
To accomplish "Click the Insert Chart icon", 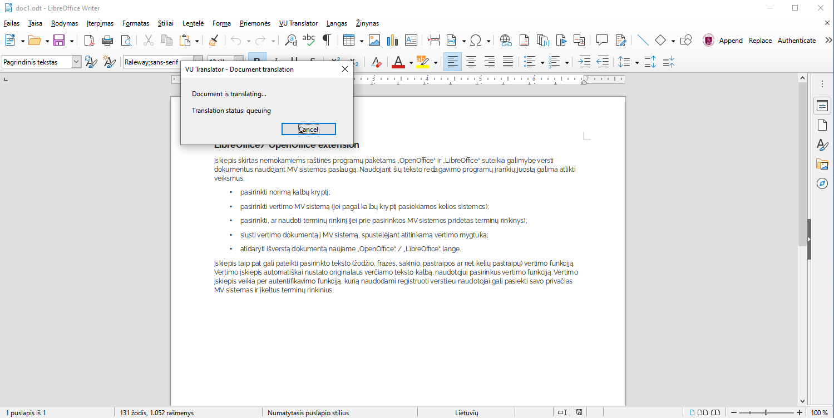I will pyautogui.click(x=393, y=40).
